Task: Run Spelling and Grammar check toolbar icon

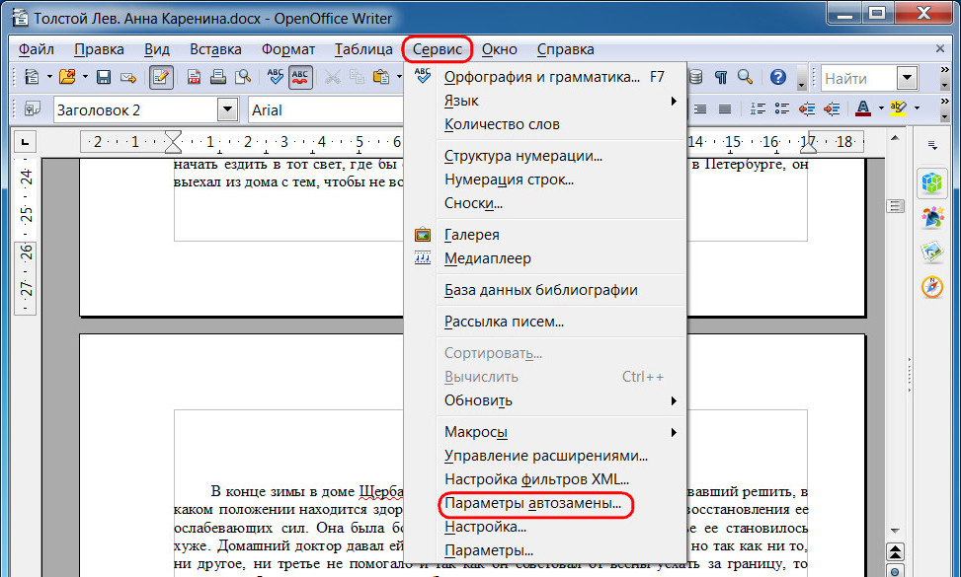Action: 276,78
